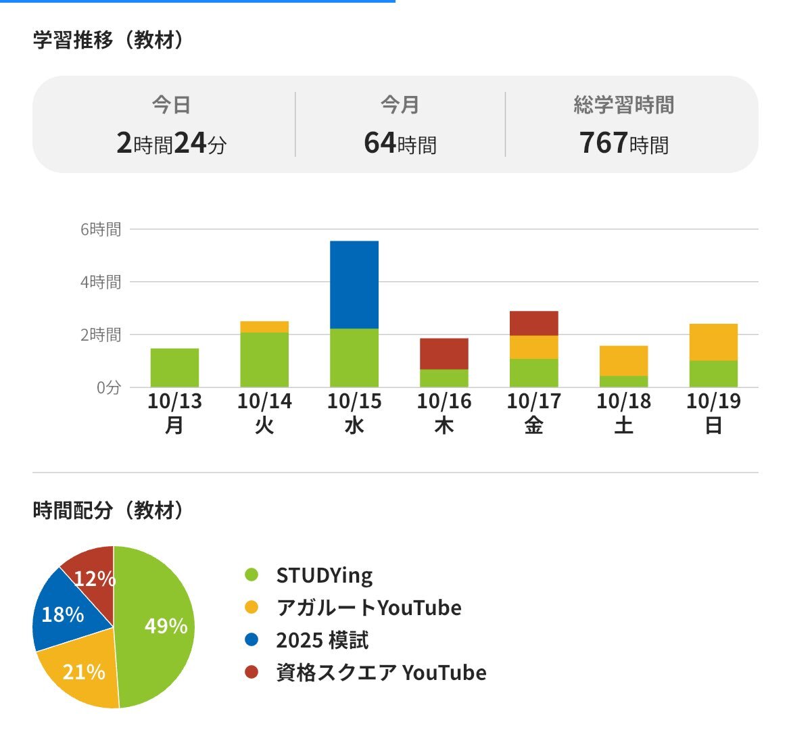Click the red segment of the 10/17 bar
789x730 pixels.
tap(534, 323)
